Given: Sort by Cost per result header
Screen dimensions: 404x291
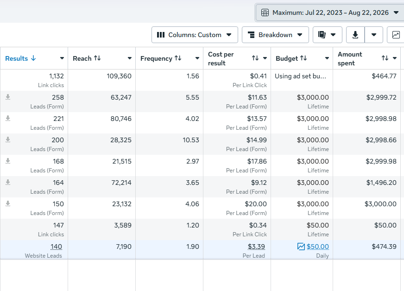Looking at the screenshot, I should pyautogui.click(x=221, y=58).
